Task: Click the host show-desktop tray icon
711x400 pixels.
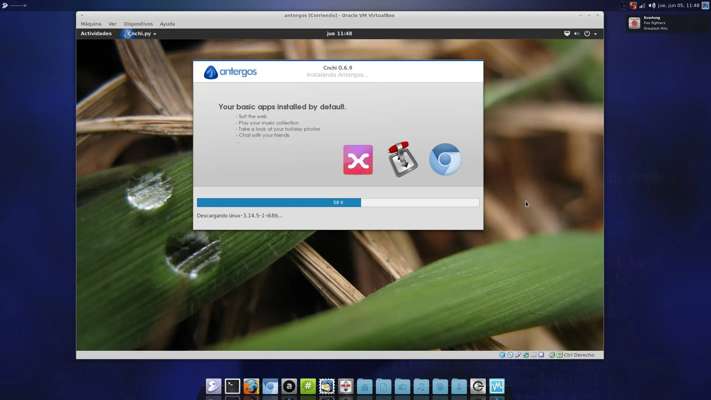Action: 705,5
